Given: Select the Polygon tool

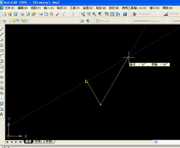Looking at the screenshot, I should (x=2, y=45).
